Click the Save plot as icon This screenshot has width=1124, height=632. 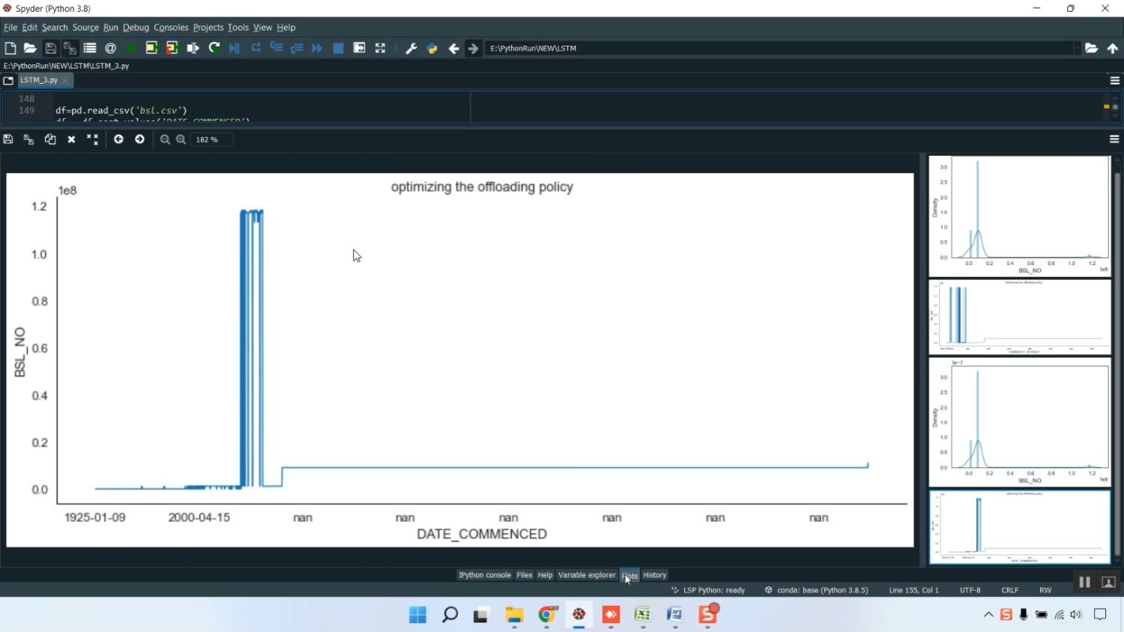tap(8, 139)
